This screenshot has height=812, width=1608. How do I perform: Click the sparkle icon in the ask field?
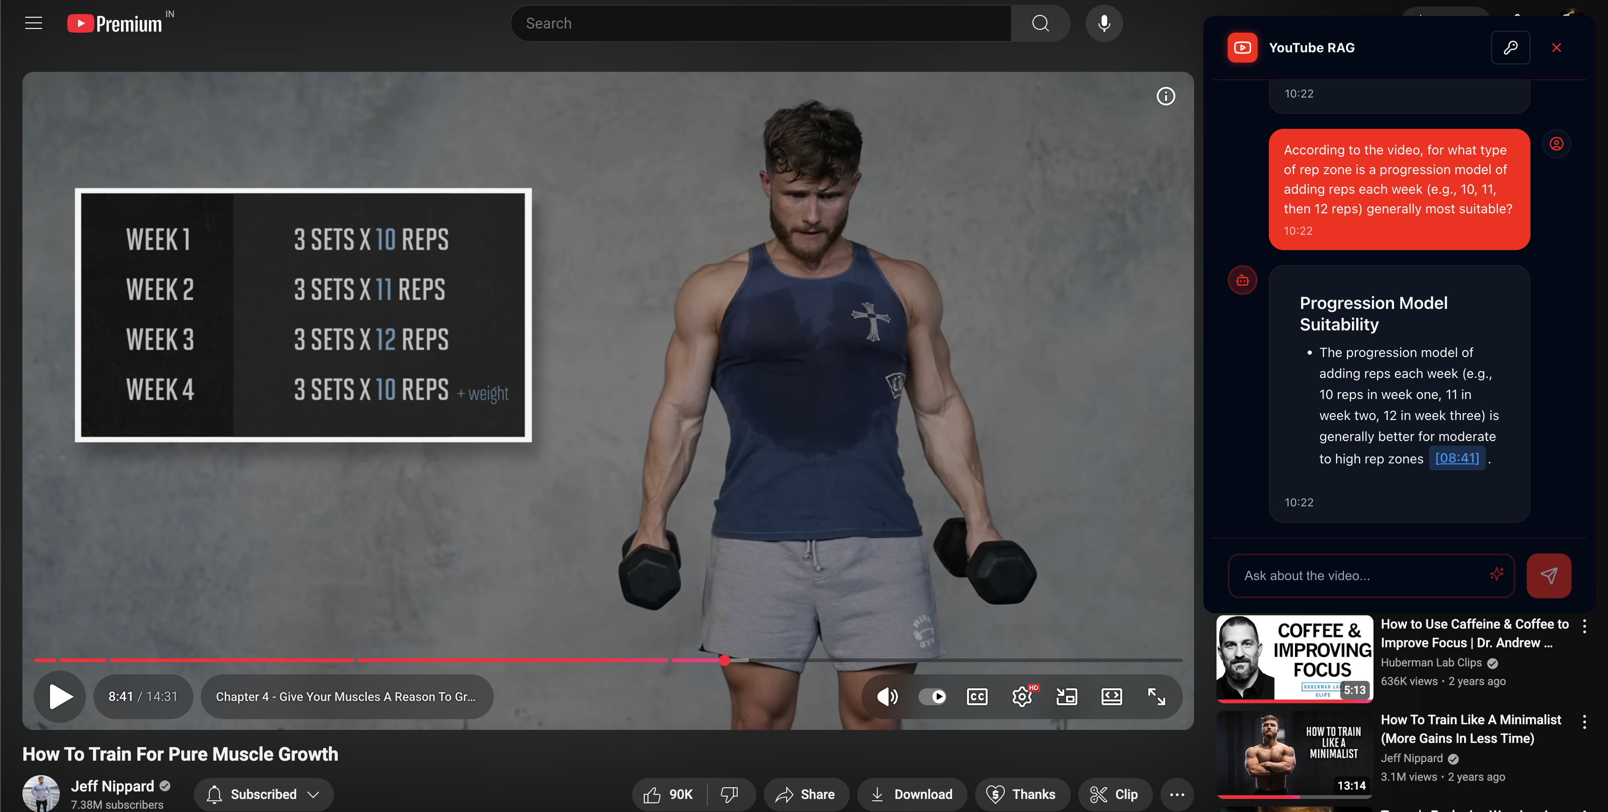click(1496, 575)
